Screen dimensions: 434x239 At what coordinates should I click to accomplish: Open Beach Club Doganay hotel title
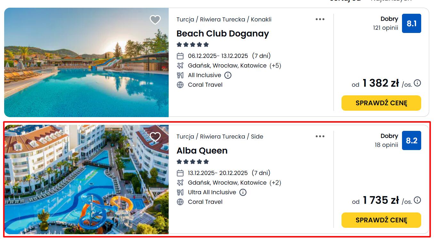(222, 34)
